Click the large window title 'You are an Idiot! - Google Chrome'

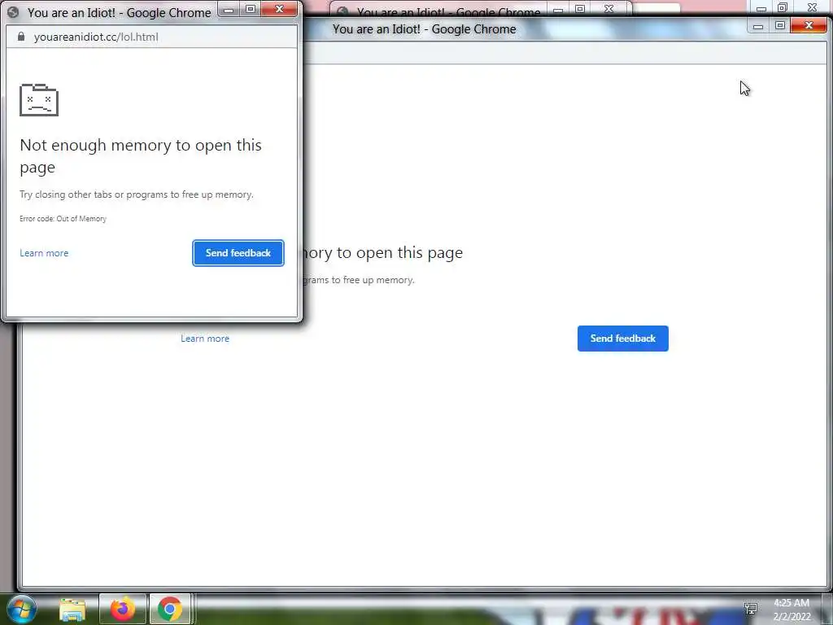[x=424, y=29]
